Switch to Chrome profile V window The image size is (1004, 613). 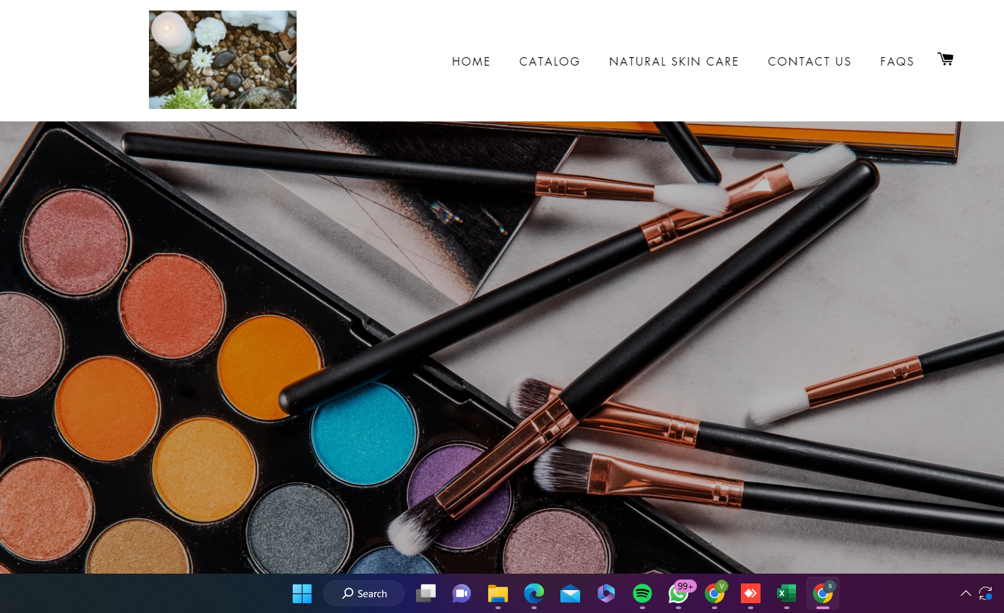pyautogui.click(x=715, y=593)
